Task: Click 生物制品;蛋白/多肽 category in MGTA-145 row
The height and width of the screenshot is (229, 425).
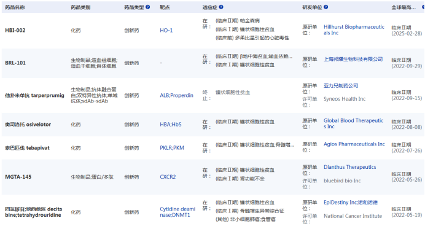Action: pos(92,177)
